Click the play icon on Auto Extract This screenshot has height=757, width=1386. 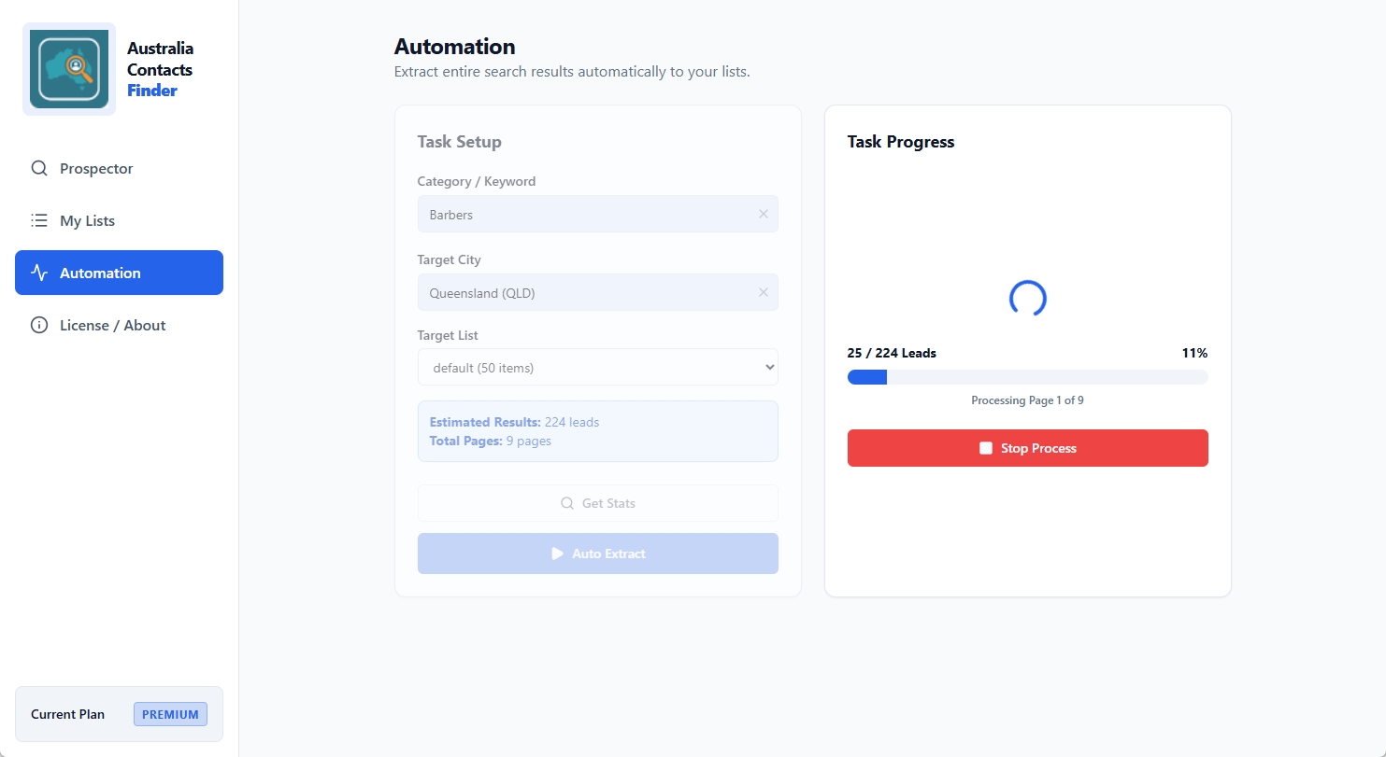[557, 554]
